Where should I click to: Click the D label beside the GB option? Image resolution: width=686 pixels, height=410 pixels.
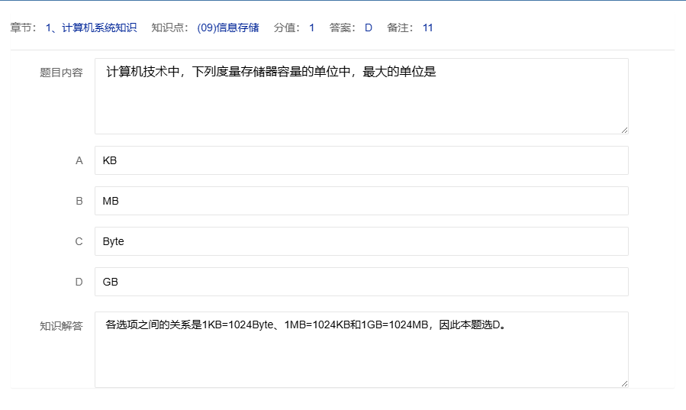tap(79, 282)
